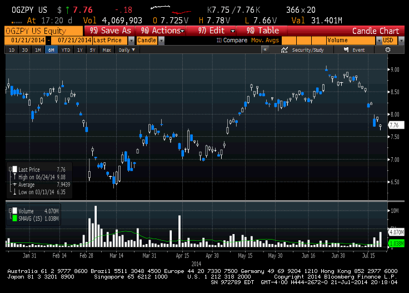Open the Last Price dropdown arrow
The width and height of the screenshot is (409, 293).
coord(131,41)
